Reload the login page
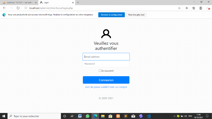Image resolution: width=212 pixels, height=119 pixels. (18, 8)
